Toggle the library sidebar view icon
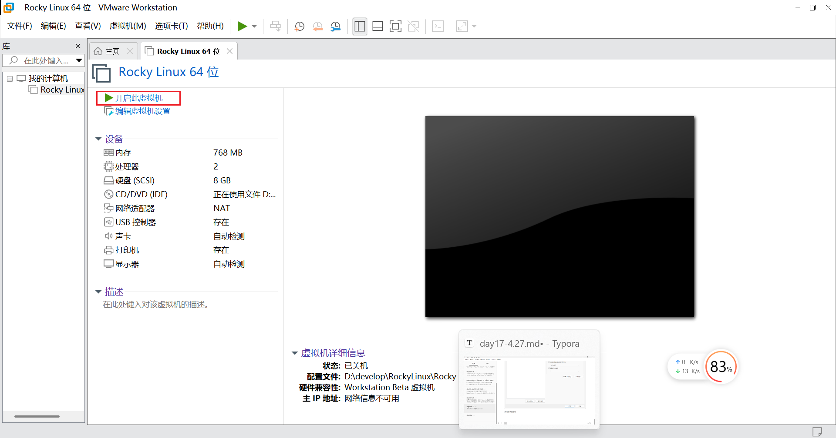The width and height of the screenshot is (836, 438). coord(360,27)
